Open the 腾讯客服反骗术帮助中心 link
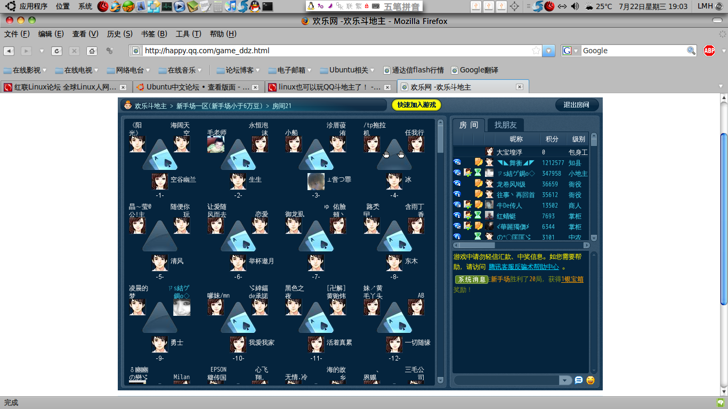 tap(524, 267)
